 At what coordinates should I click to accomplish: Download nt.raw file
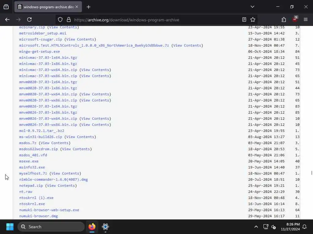(26, 192)
